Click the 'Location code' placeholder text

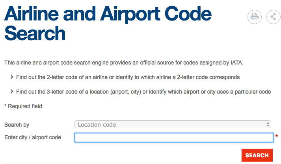97,125
